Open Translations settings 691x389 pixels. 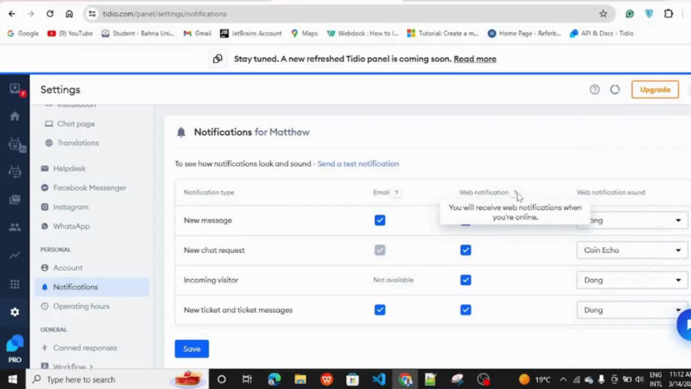[x=78, y=143]
